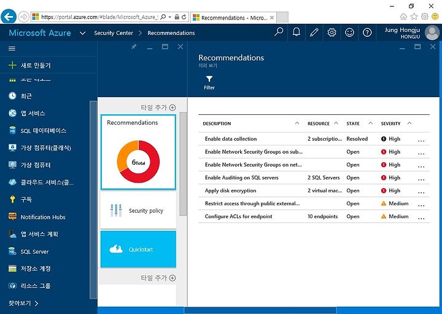Open the Azure search magnifier icon
Image resolution: width=442 pixels, height=314 pixels.
(x=279, y=32)
